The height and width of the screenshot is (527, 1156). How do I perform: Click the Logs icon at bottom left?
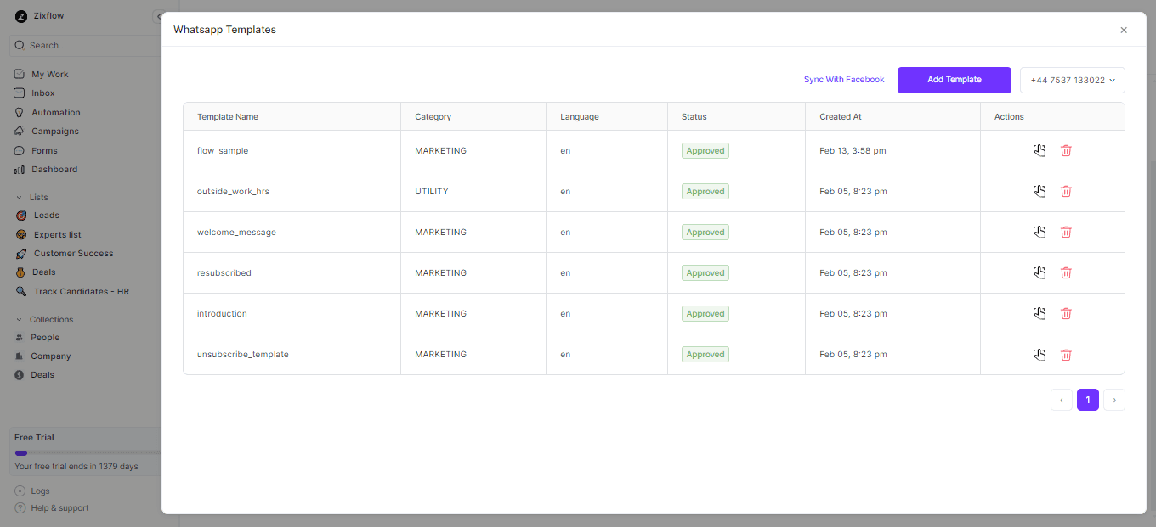[20, 491]
